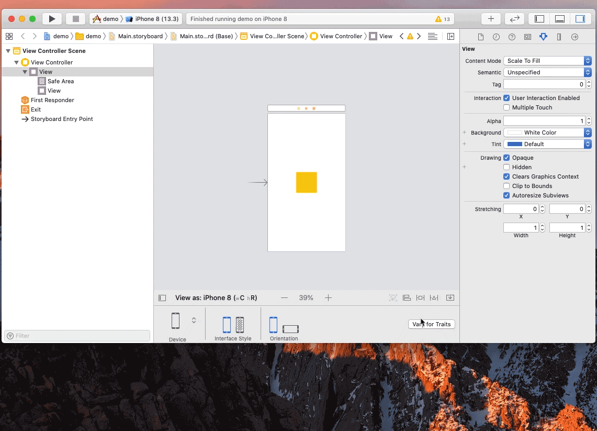Open the Content Mode dropdown
597x431 pixels.
(547, 61)
